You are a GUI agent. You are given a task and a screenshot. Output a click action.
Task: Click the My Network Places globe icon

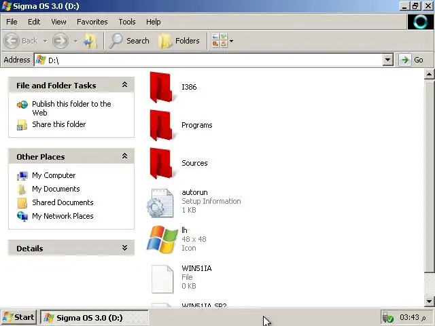22,217
